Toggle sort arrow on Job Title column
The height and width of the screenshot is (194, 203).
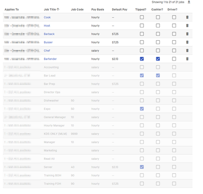[58, 9]
